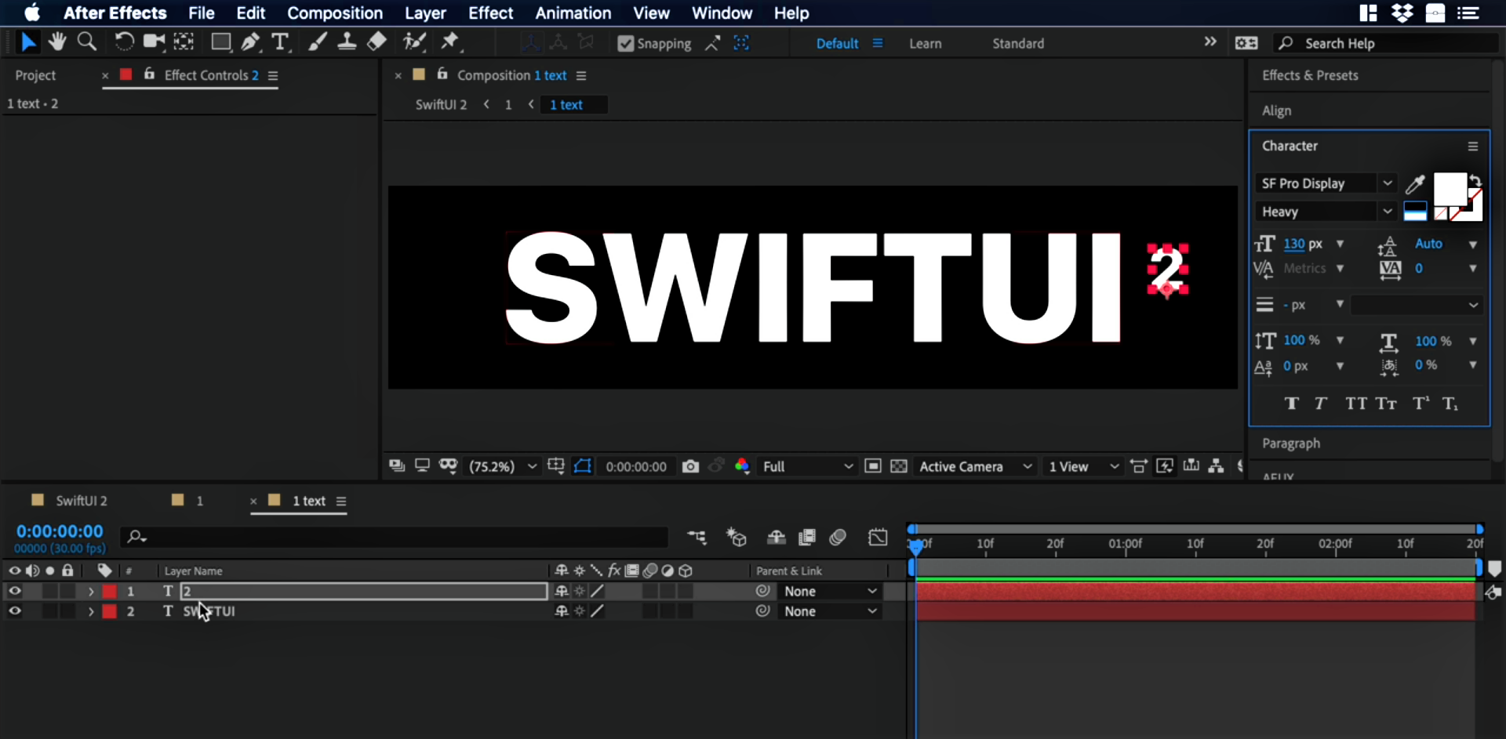Screen dimensions: 1506x739
Task: Expand the SWIFTUI layer properties
Action: (91, 611)
